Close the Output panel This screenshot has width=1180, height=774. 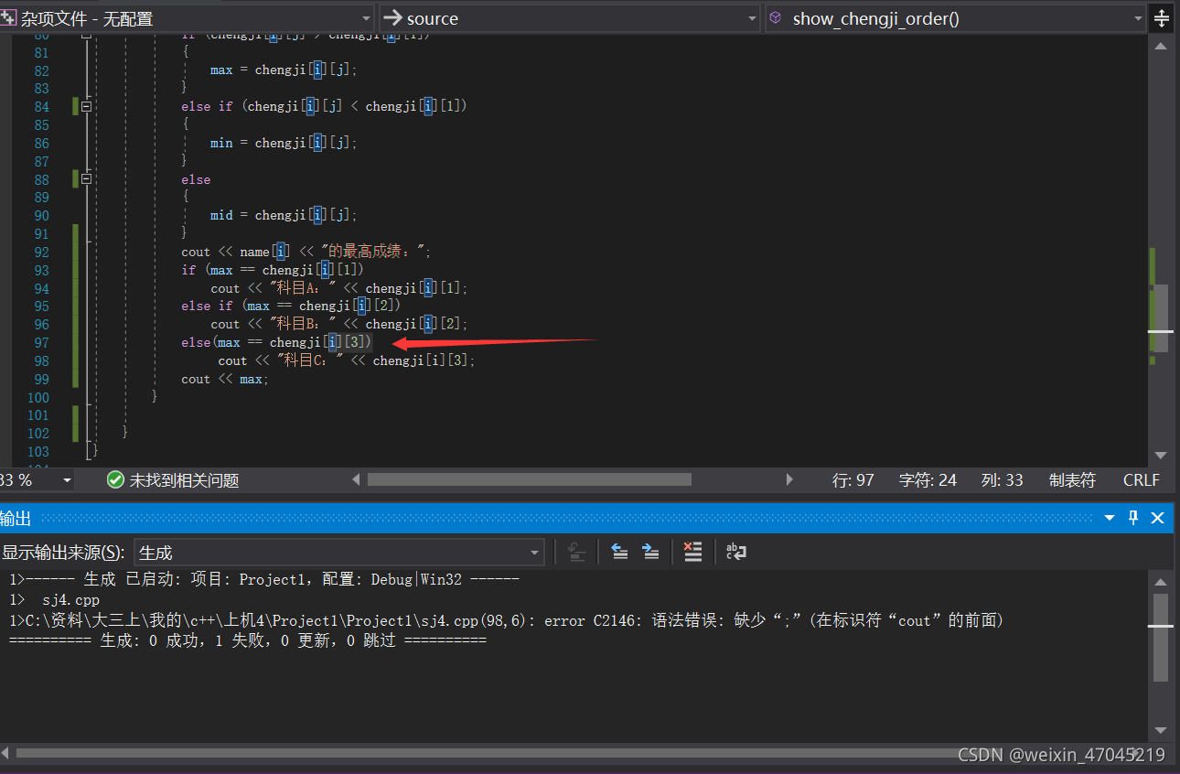coord(1157,518)
